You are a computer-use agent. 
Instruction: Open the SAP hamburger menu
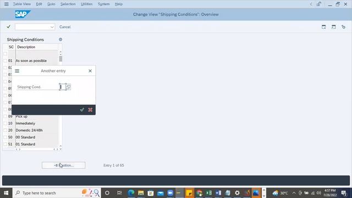pos(6,4)
